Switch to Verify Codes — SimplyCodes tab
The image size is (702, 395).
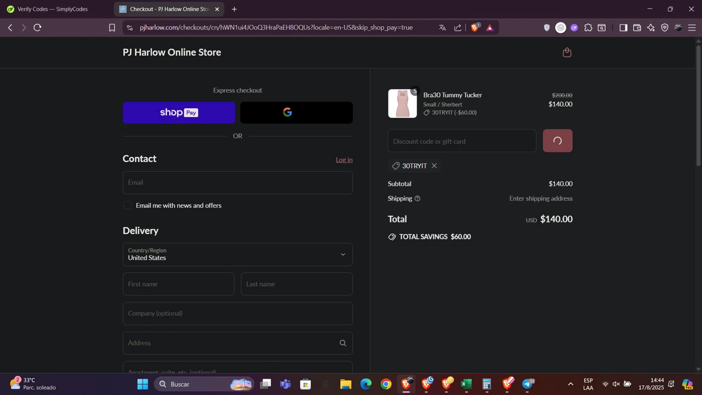coord(52,9)
